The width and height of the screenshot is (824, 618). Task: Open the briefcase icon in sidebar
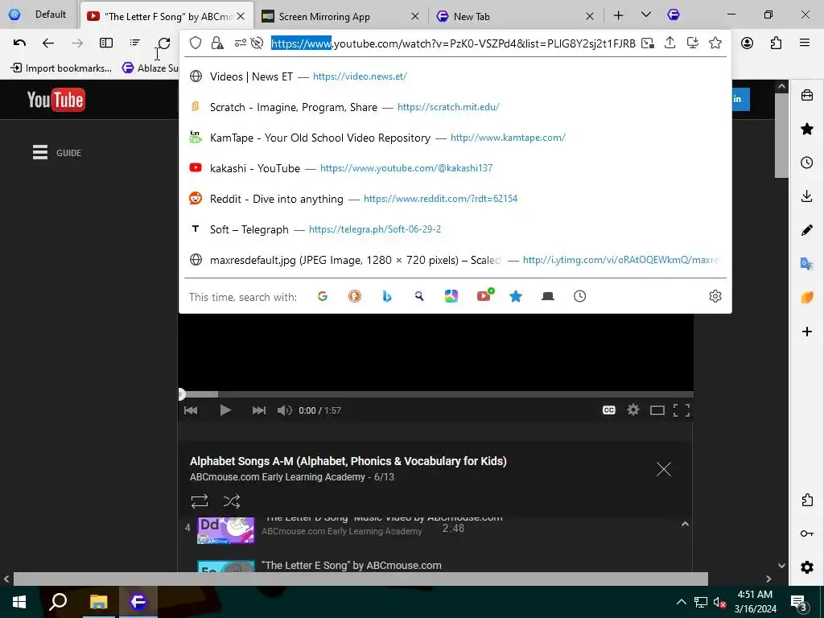pos(807,95)
